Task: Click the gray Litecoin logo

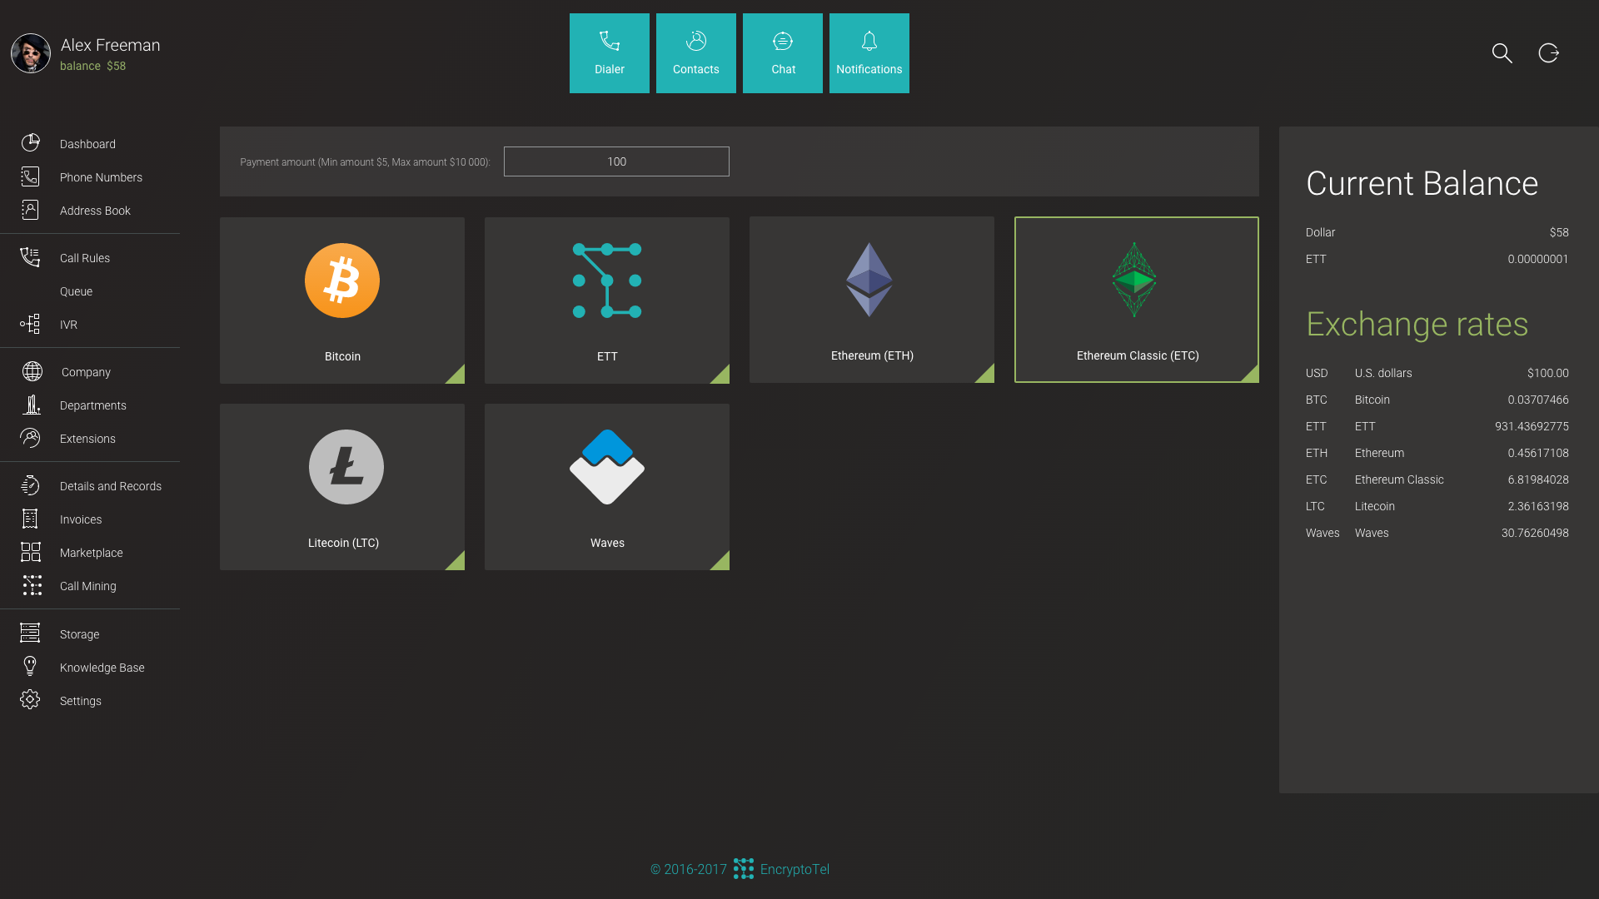Action: tap(346, 467)
